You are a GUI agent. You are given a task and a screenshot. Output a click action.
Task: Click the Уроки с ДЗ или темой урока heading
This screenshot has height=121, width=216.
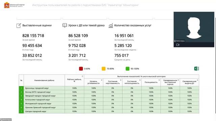(x=86, y=26)
